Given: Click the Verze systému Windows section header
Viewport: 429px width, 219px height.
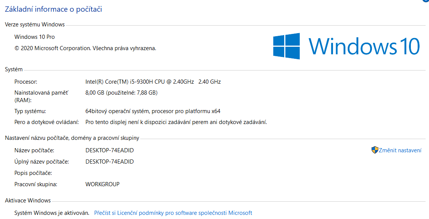Looking at the screenshot, I should click(35, 25).
